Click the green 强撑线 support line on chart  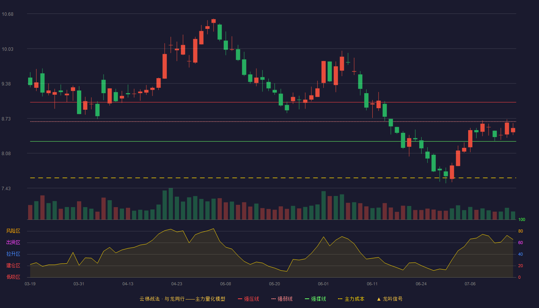click(273, 141)
